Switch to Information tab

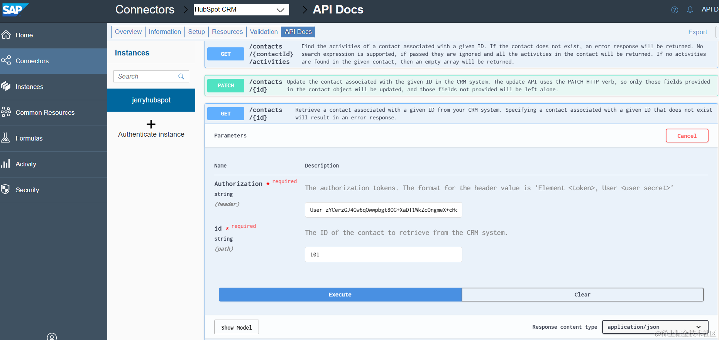(165, 32)
